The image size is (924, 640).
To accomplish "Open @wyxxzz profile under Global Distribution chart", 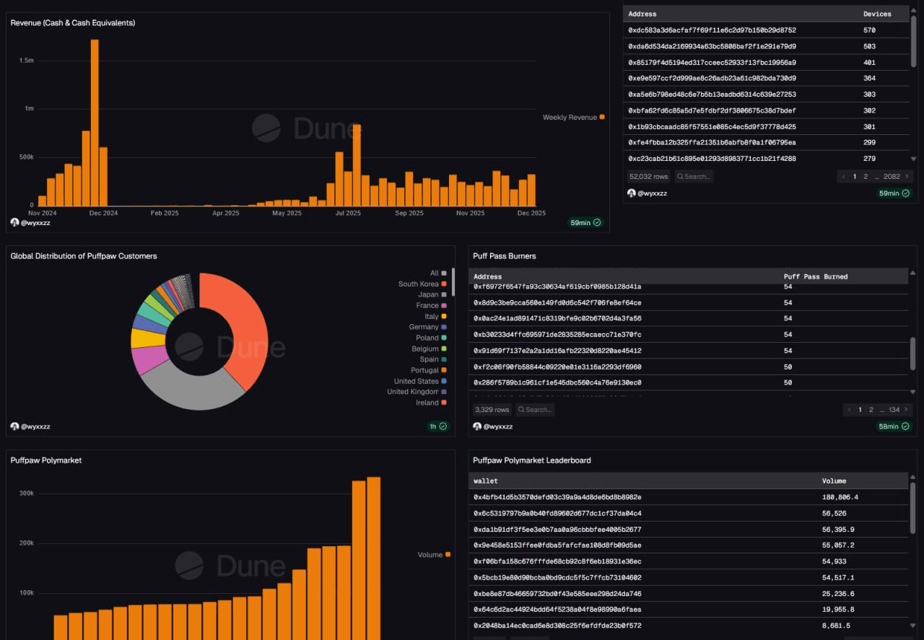I will click(35, 426).
